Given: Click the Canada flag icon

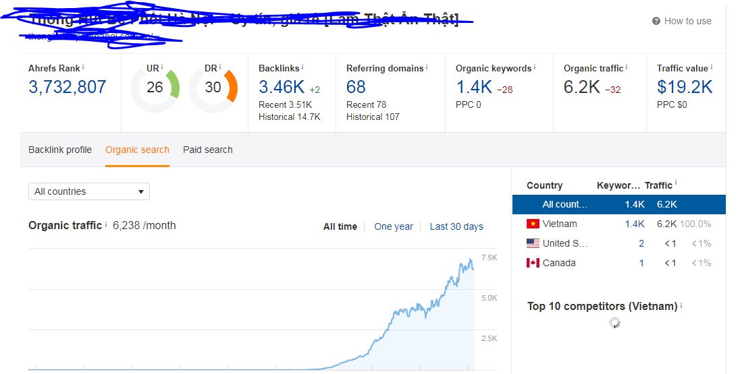Looking at the screenshot, I should tap(533, 263).
